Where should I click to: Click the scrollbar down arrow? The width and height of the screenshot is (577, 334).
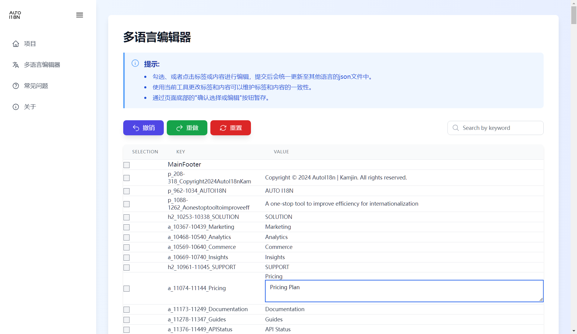[574, 331]
